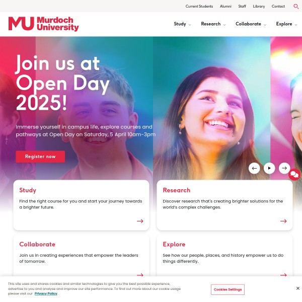Expand the Collaborate navigation dropdown
The image size is (302, 302).
(x=251, y=24)
